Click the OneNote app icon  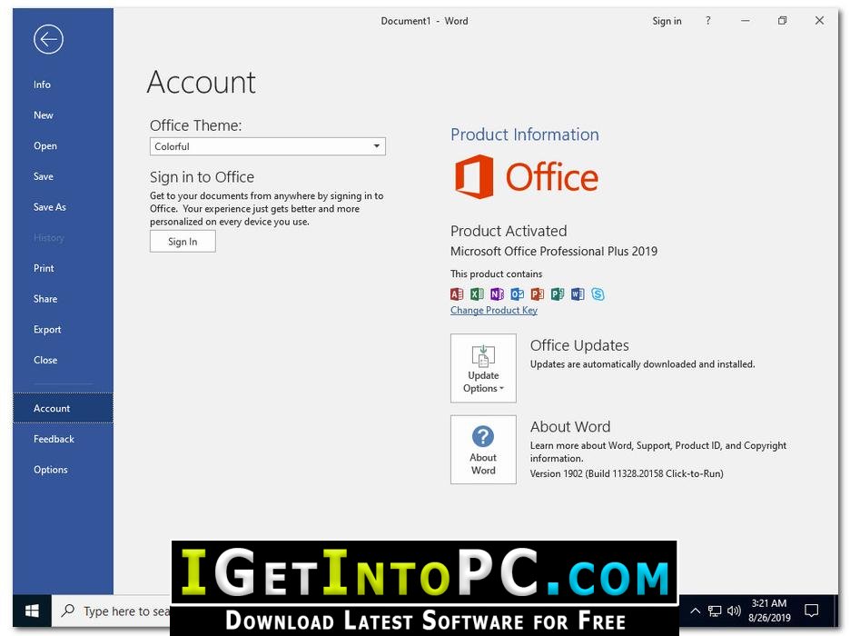pyautogui.click(x=497, y=293)
